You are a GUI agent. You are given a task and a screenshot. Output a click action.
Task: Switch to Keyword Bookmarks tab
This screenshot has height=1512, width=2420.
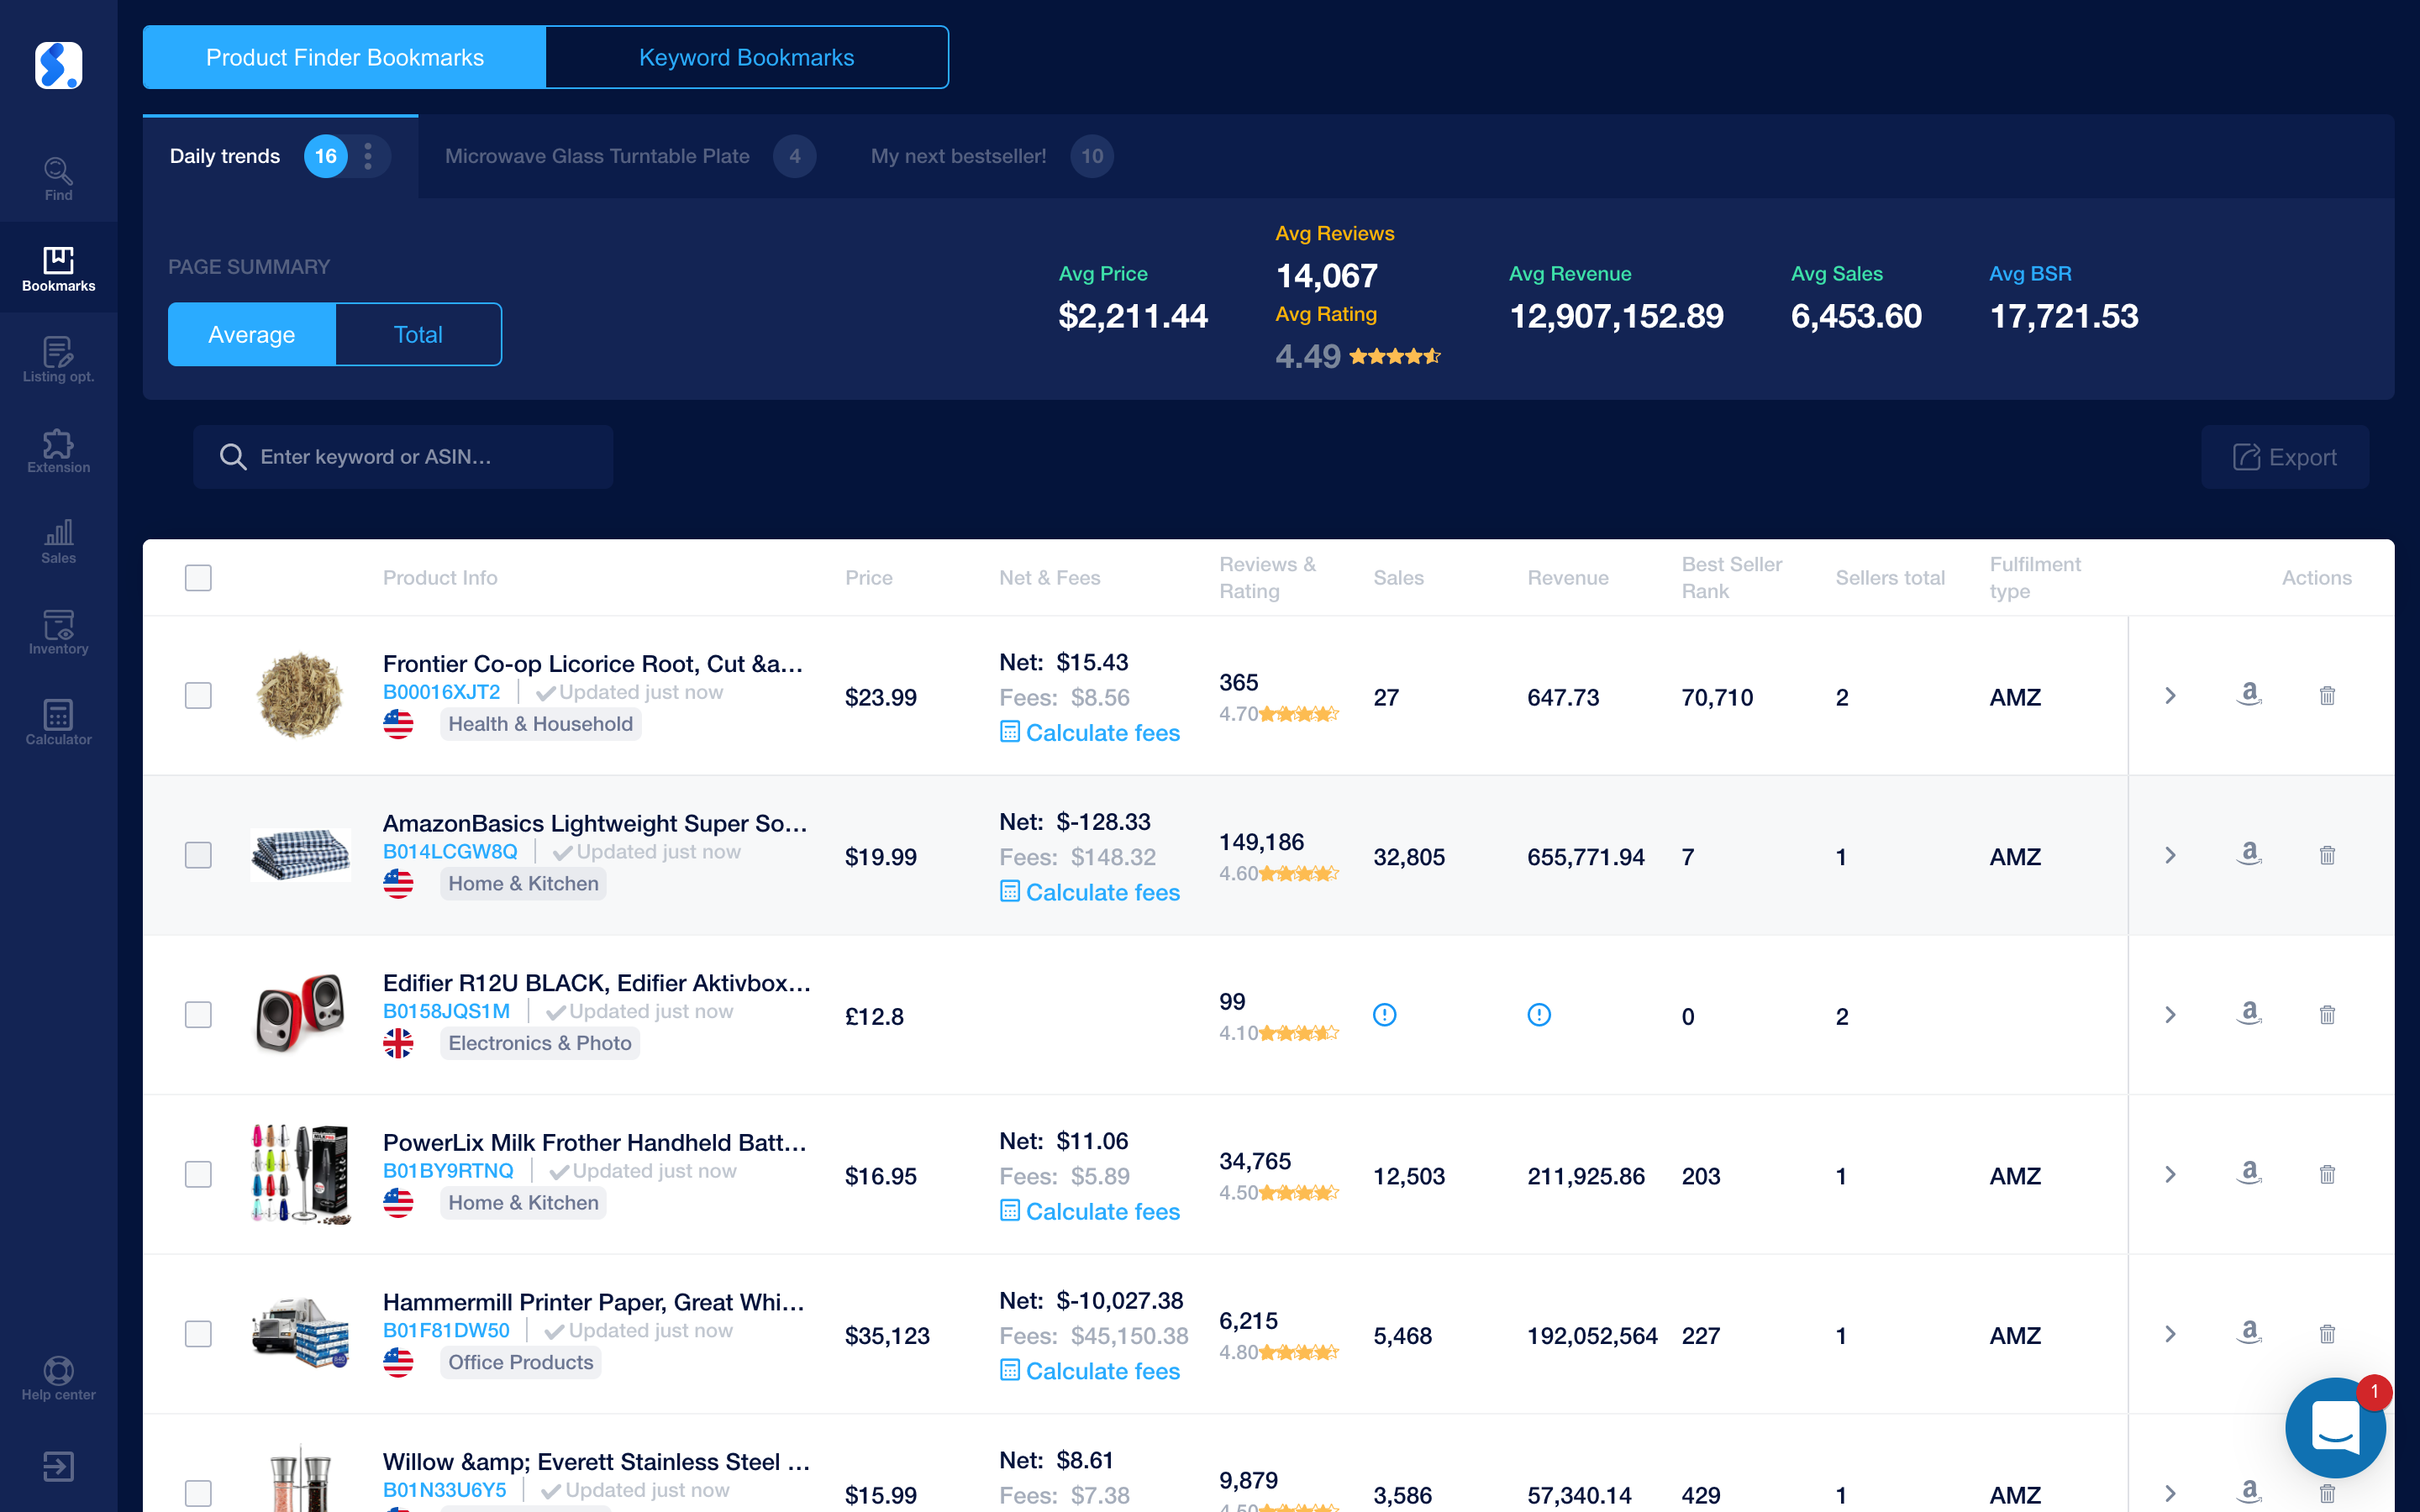click(746, 58)
